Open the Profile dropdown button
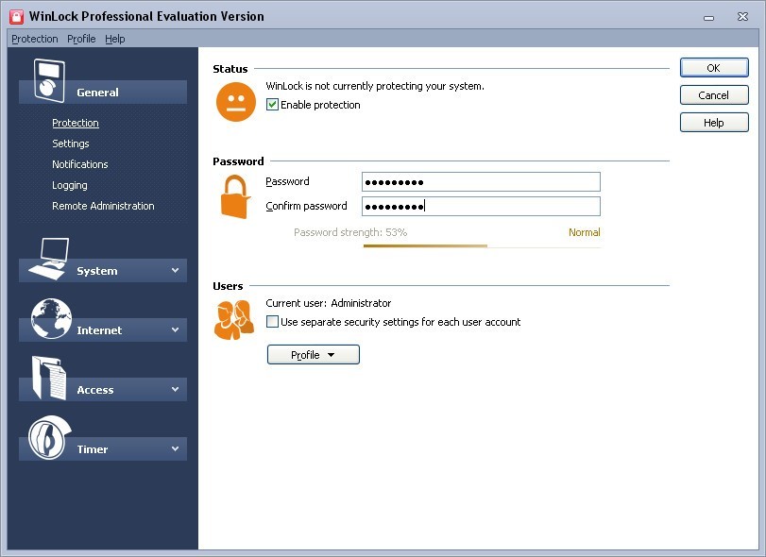The width and height of the screenshot is (766, 557). tap(314, 354)
